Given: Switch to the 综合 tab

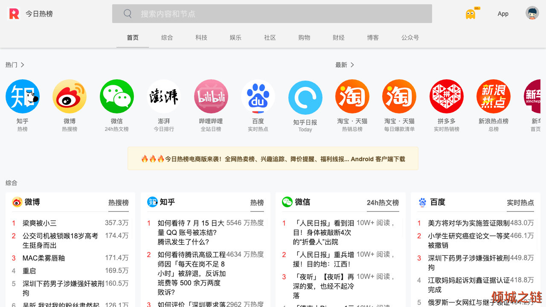Looking at the screenshot, I should click(167, 38).
